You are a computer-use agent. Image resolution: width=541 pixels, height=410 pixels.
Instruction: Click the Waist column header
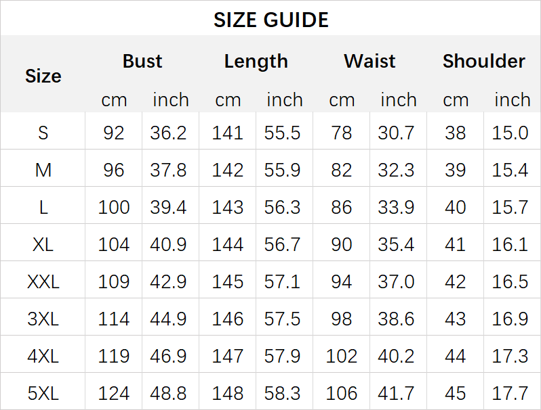[369, 62]
